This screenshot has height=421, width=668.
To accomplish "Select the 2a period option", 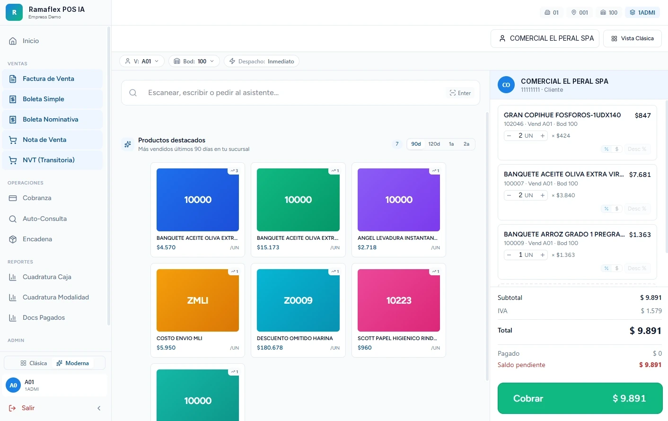I will point(466,144).
